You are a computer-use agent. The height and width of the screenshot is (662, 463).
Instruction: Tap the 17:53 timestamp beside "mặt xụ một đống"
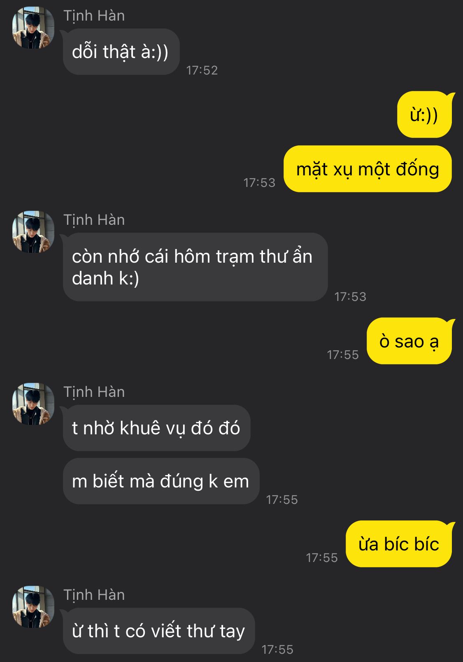[x=259, y=182]
